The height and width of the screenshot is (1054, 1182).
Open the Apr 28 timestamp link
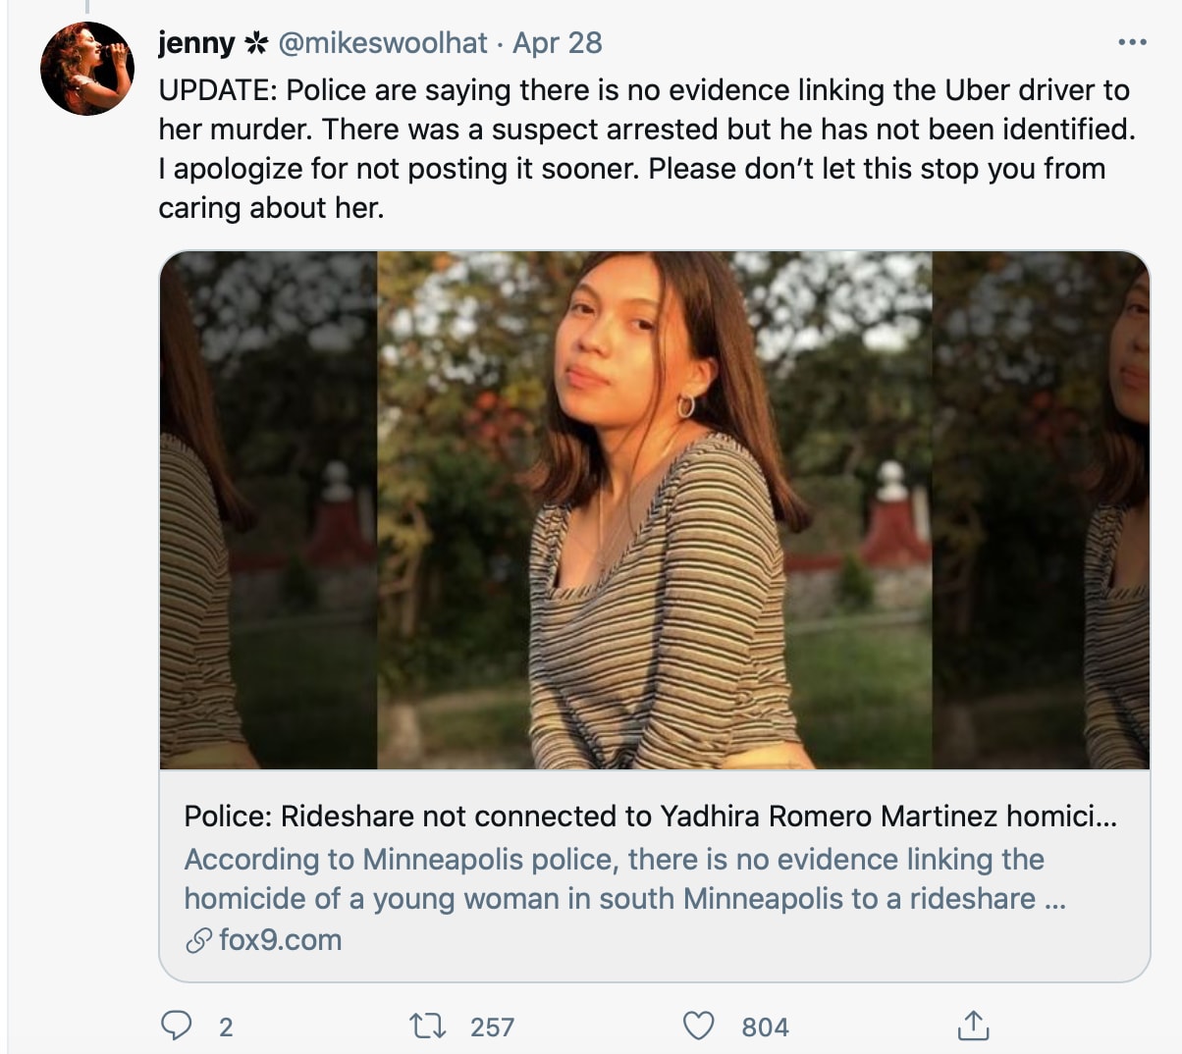[558, 43]
